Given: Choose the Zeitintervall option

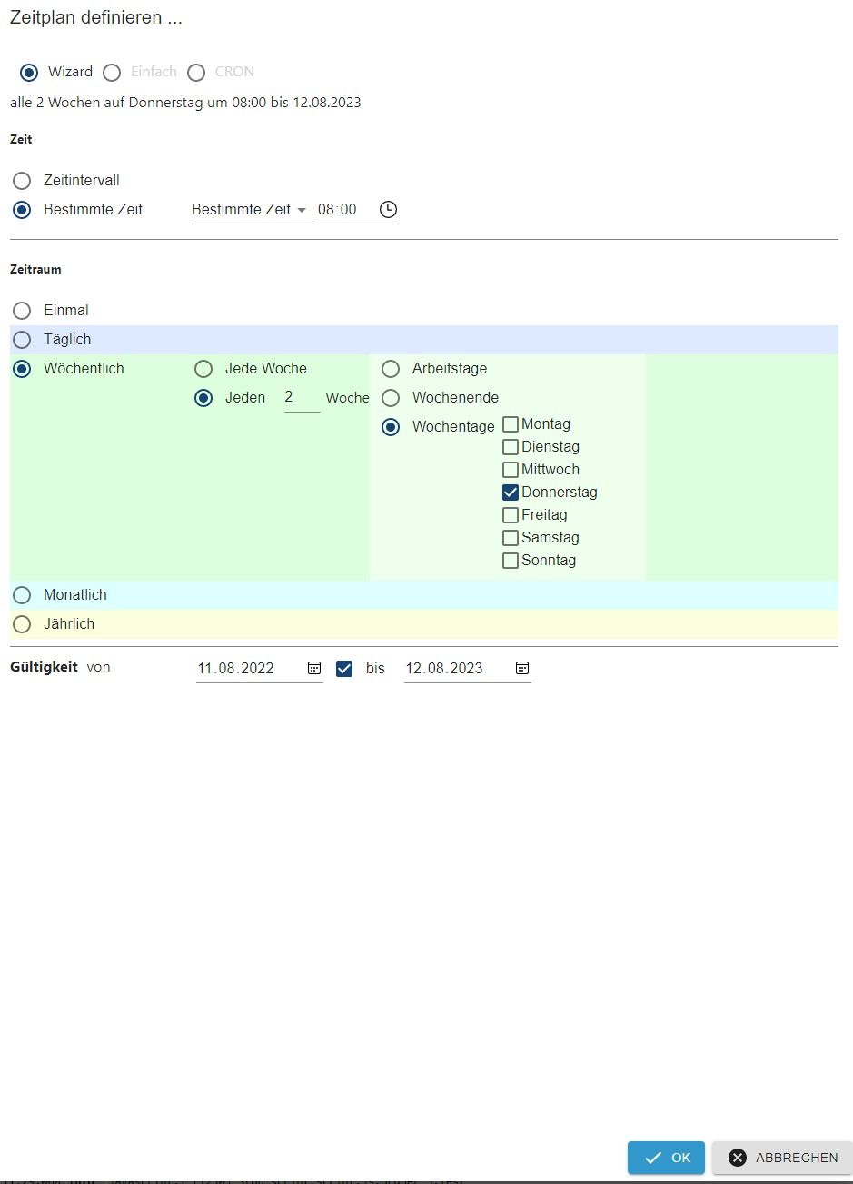Looking at the screenshot, I should point(22,181).
